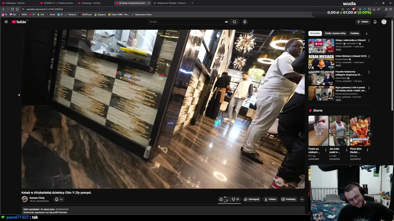Bookmark this page icon

pos(17,9)
